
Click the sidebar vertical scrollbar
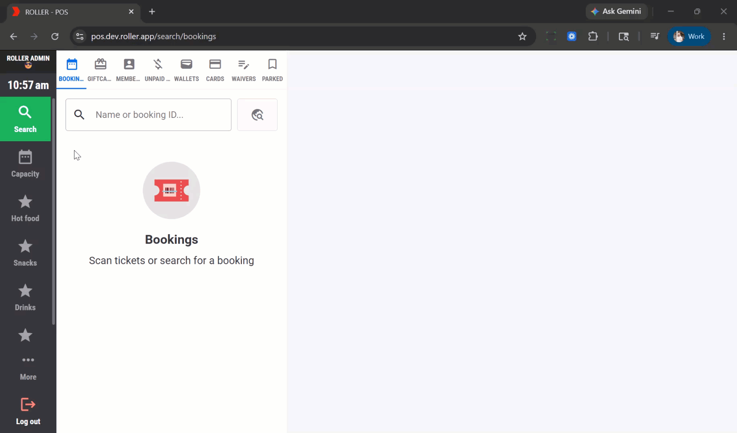(x=54, y=211)
